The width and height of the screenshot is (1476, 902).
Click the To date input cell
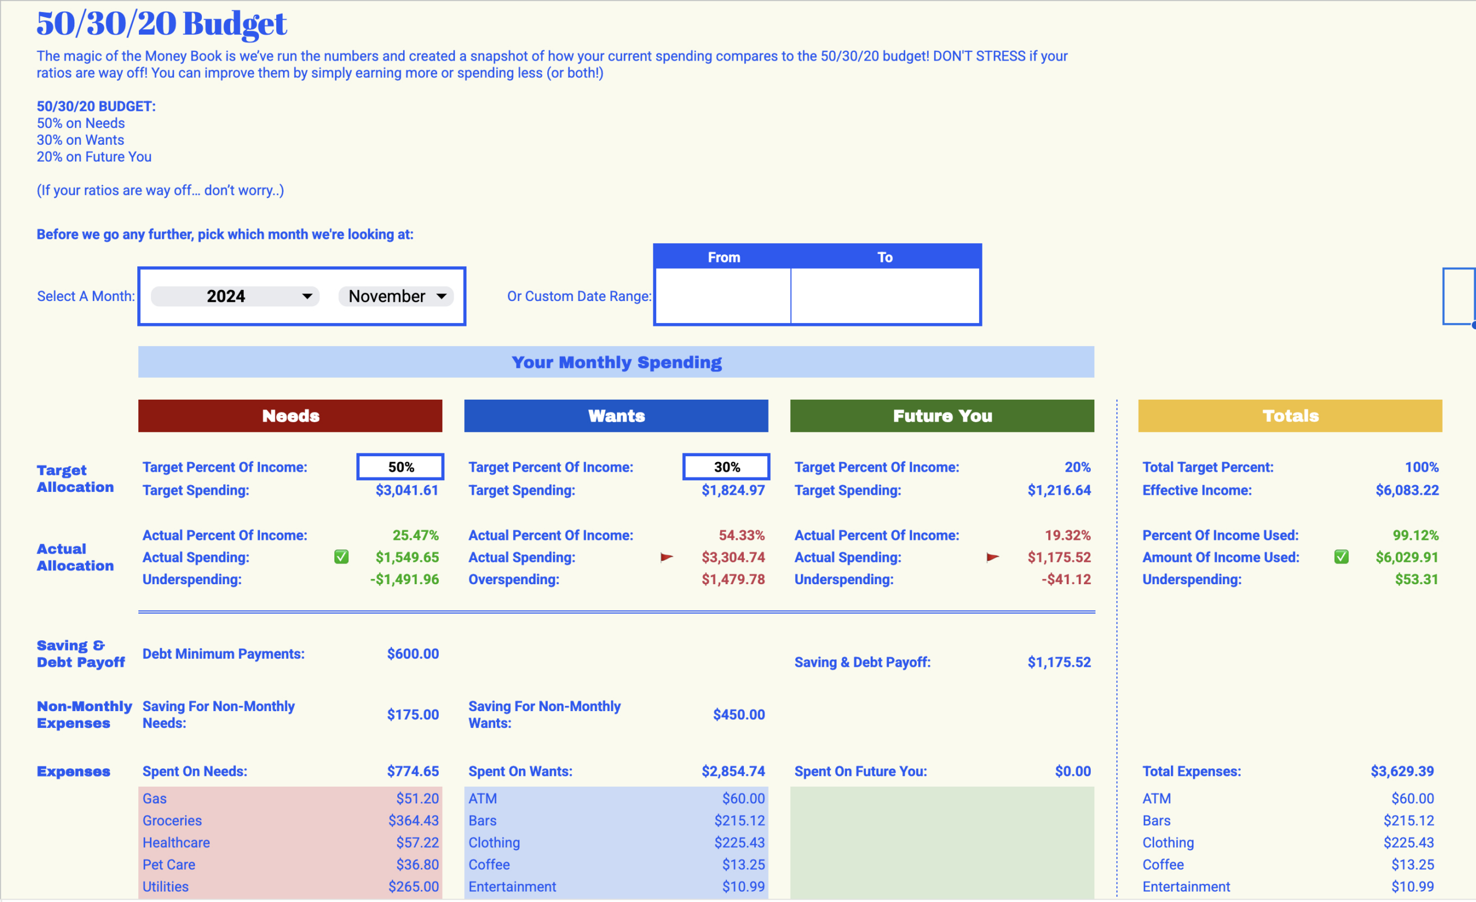pos(885,296)
